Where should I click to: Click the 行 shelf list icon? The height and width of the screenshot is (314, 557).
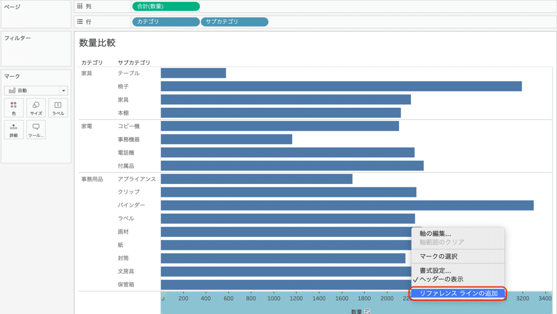[x=80, y=21]
